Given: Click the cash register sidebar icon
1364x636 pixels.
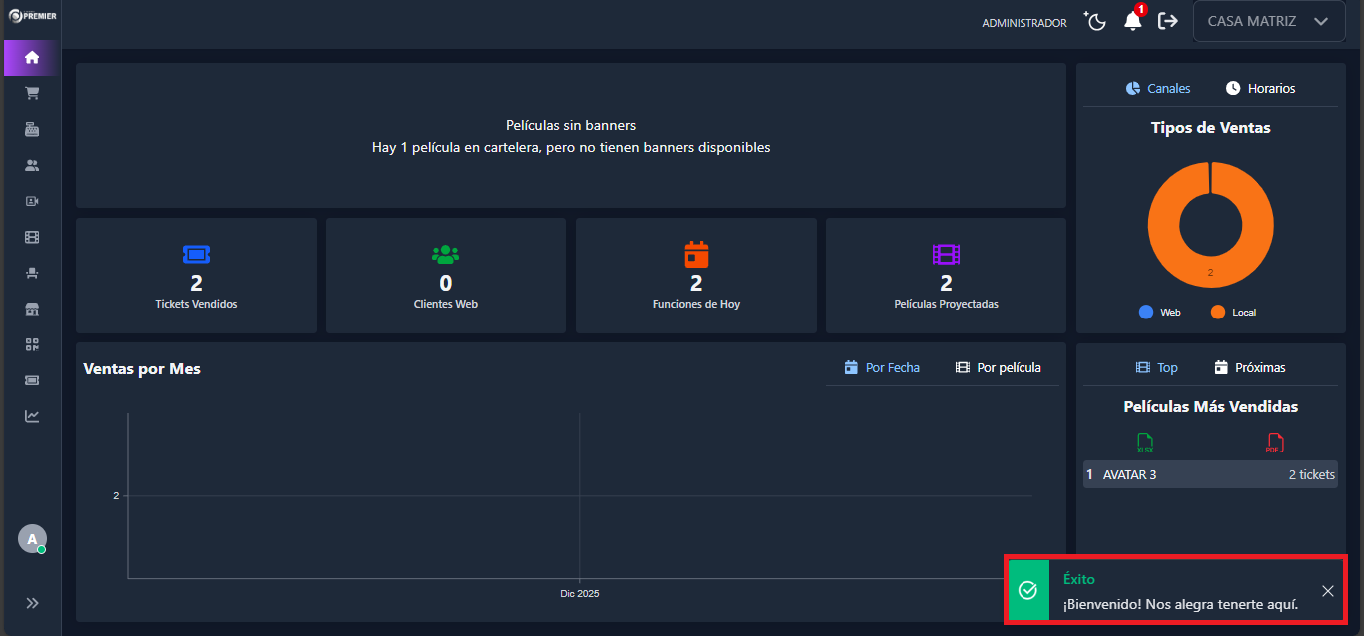Looking at the screenshot, I should pos(32,129).
